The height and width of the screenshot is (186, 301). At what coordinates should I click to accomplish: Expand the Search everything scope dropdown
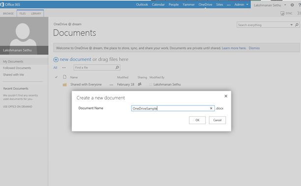[291, 25]
